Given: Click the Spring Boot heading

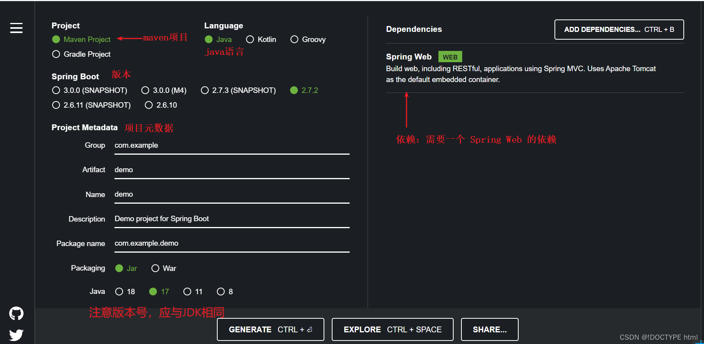Looking at the screenshot, I should 75,77.
